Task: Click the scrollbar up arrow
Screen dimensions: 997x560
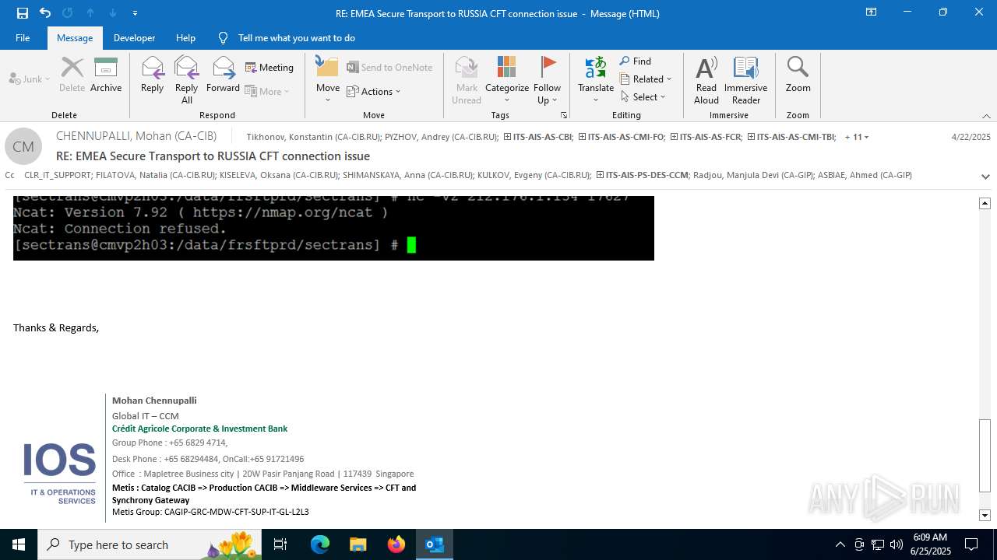Action: click(x=985, y=203)
